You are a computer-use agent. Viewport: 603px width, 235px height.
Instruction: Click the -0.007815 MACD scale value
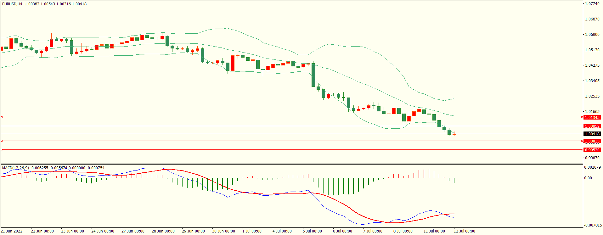click(593, 225)
